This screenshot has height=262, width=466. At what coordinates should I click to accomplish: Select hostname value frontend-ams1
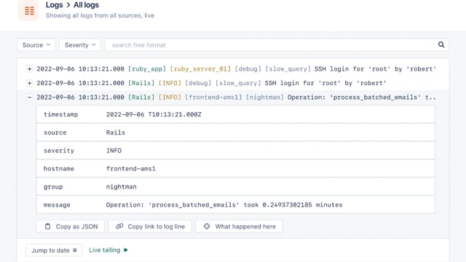click(131, 169)
